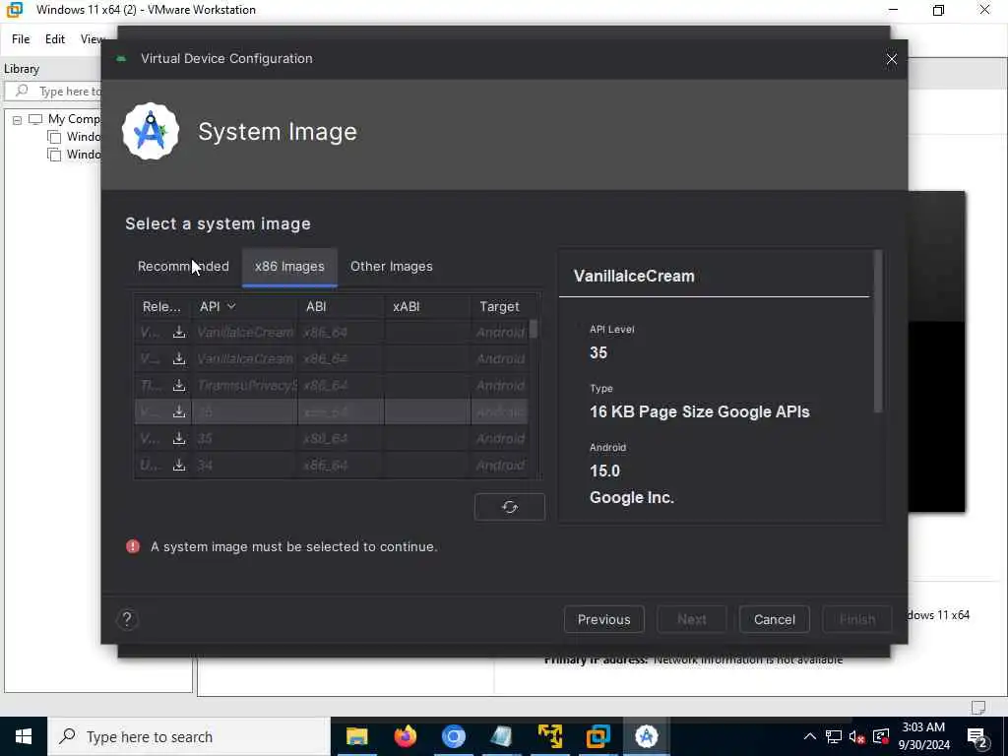
Task: Click the 15.0 Android version value
Action: (604, 471)
